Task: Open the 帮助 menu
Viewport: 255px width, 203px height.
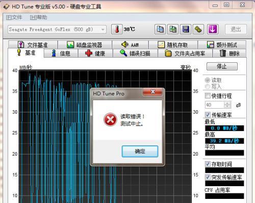Action: (38, 17)
